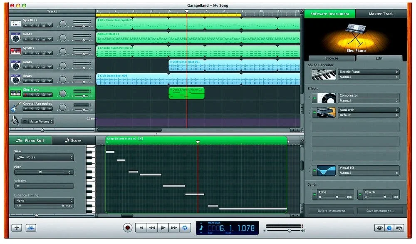This screenshot has width=416, height=244.
Task: Toggle the Auto Wah effect on/off light
Action: pos(314,113)
